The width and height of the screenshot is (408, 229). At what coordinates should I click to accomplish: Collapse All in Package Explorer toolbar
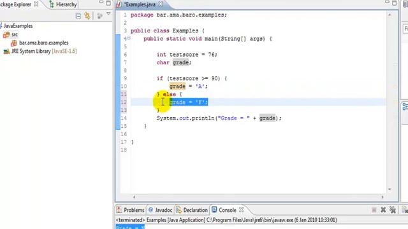point(78,16)
